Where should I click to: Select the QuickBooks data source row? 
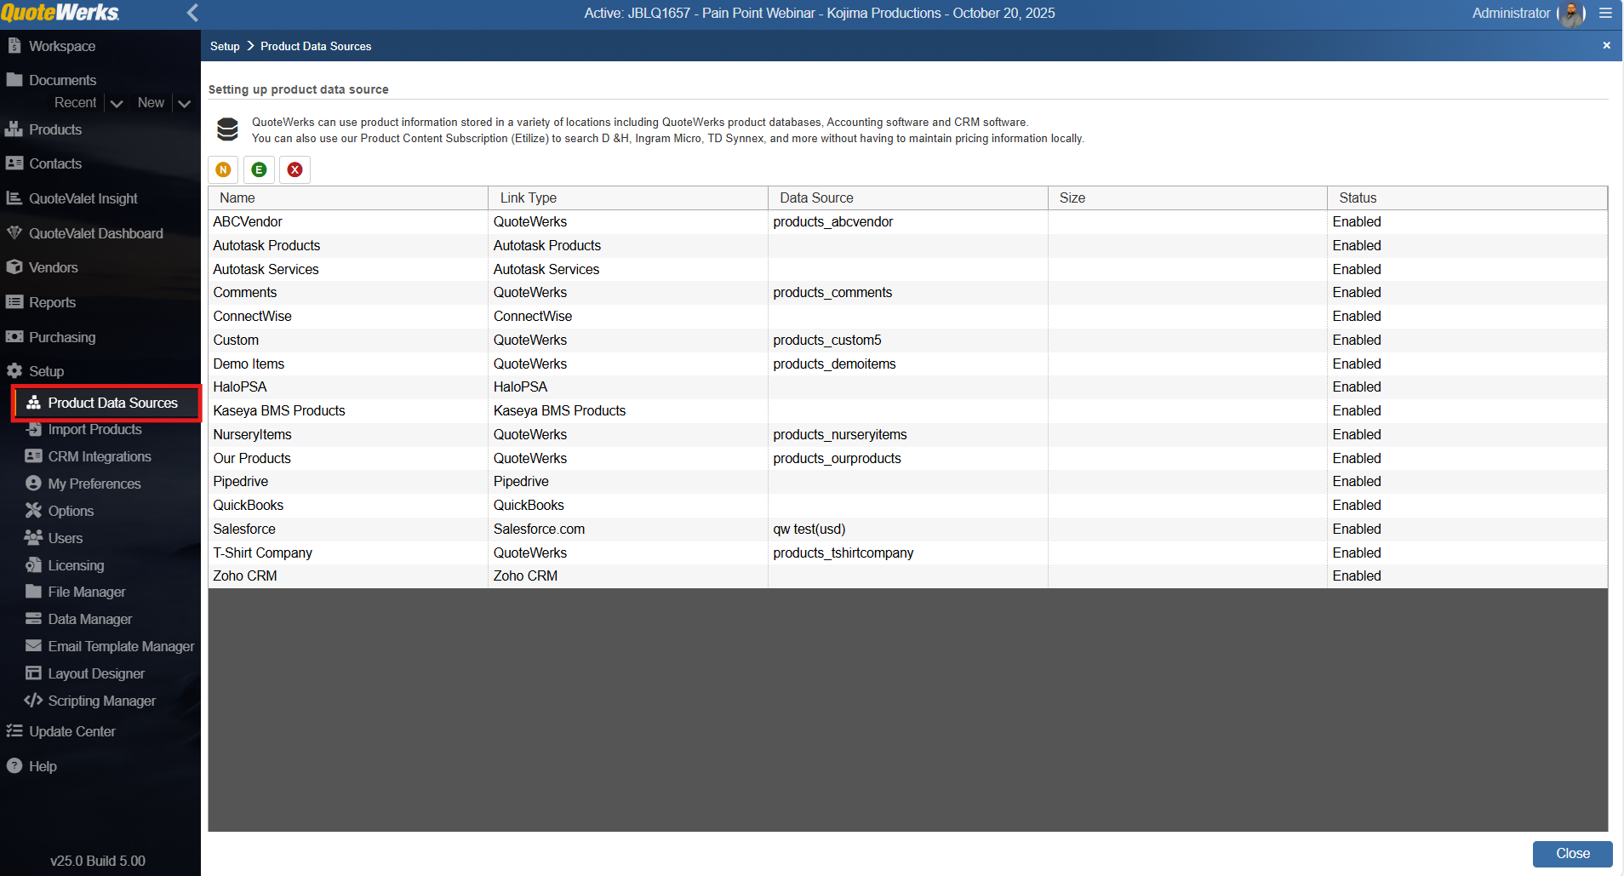(249, 505)
